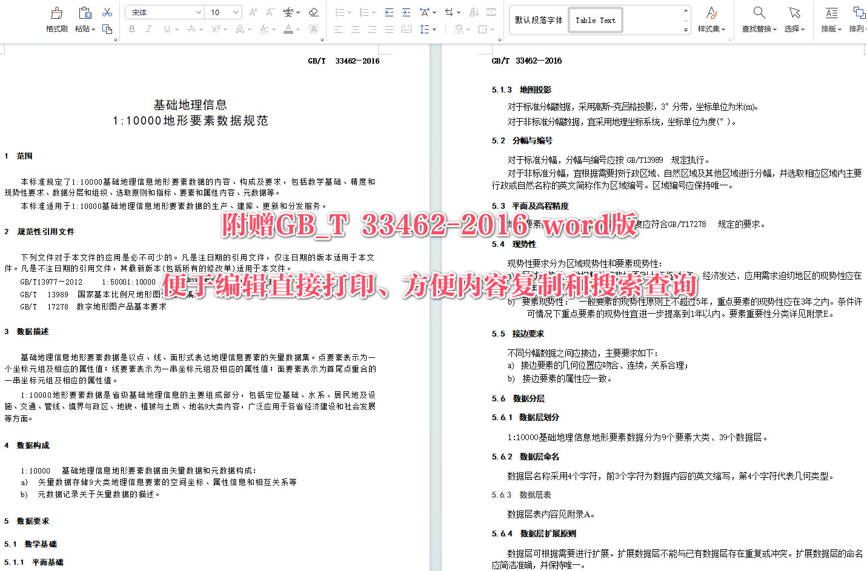Viewport: 867px width, 571px height.
Task: Toggle italic formatting
Action: pyautogui.click(x=148, y=28)
